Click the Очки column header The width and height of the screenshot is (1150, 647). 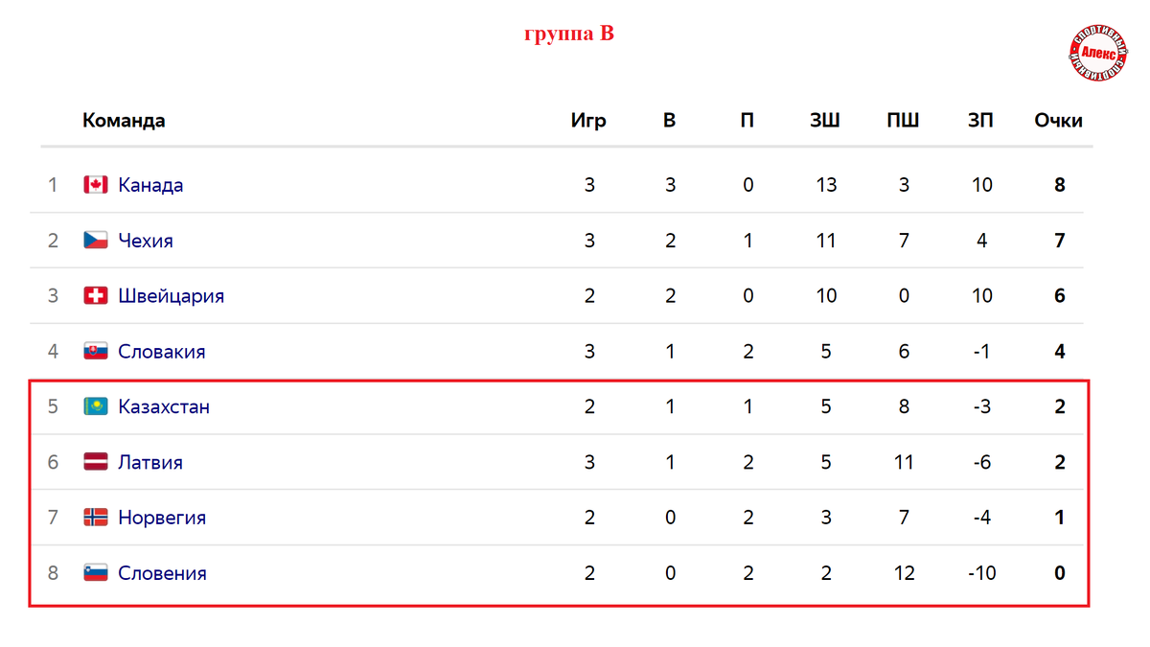pos(1058,121)
